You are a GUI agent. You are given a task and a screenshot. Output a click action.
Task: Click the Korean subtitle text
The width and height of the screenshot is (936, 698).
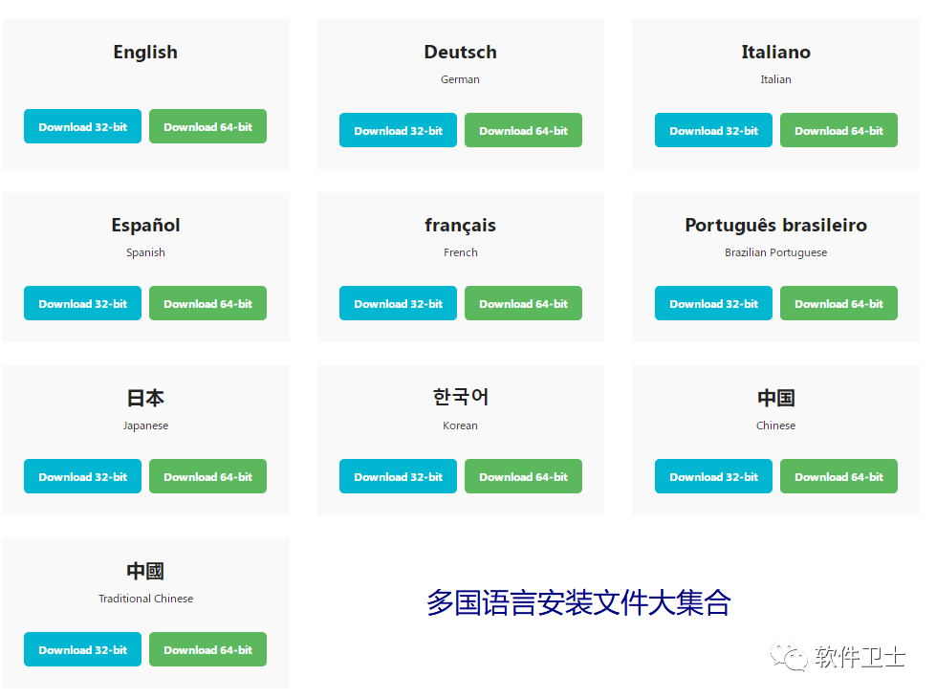click(x=460, y=425)
